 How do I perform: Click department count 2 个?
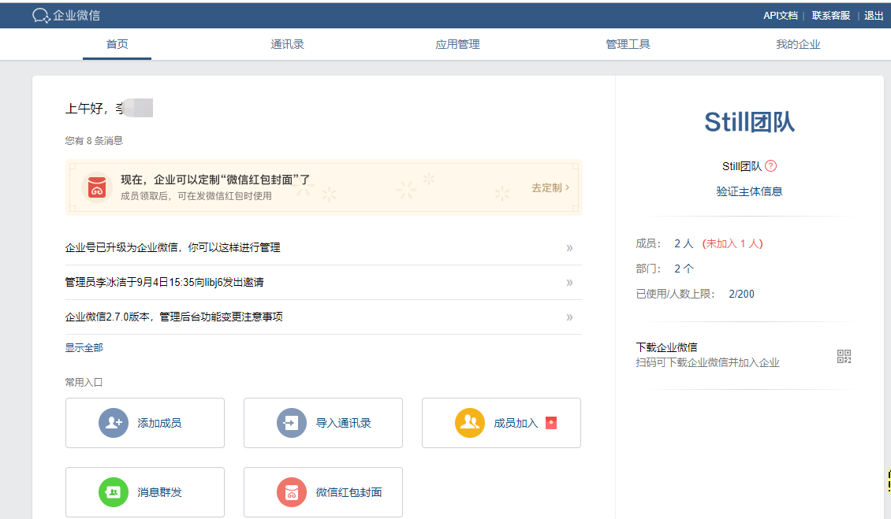(684, 269)
